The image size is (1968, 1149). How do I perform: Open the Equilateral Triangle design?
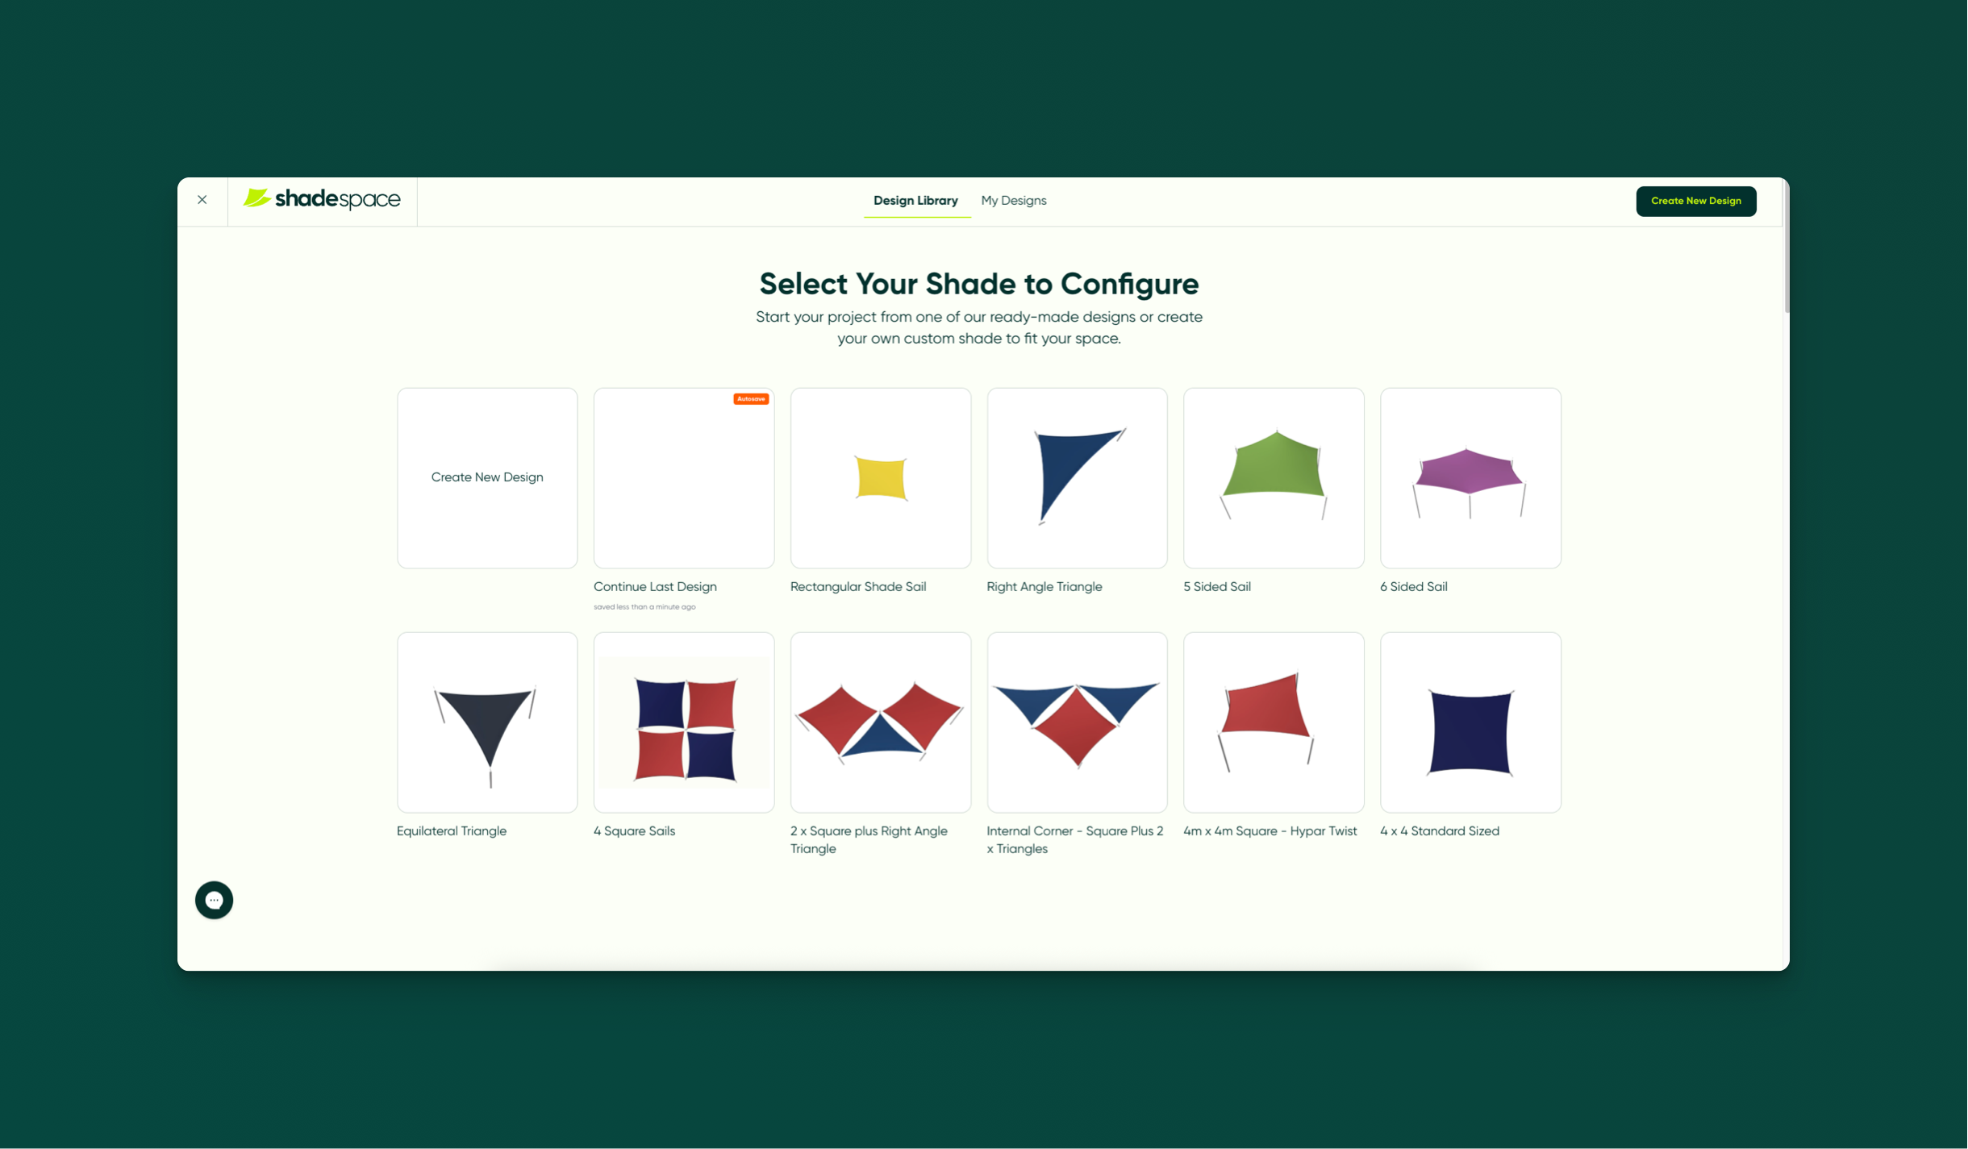[x=487, y=722]
